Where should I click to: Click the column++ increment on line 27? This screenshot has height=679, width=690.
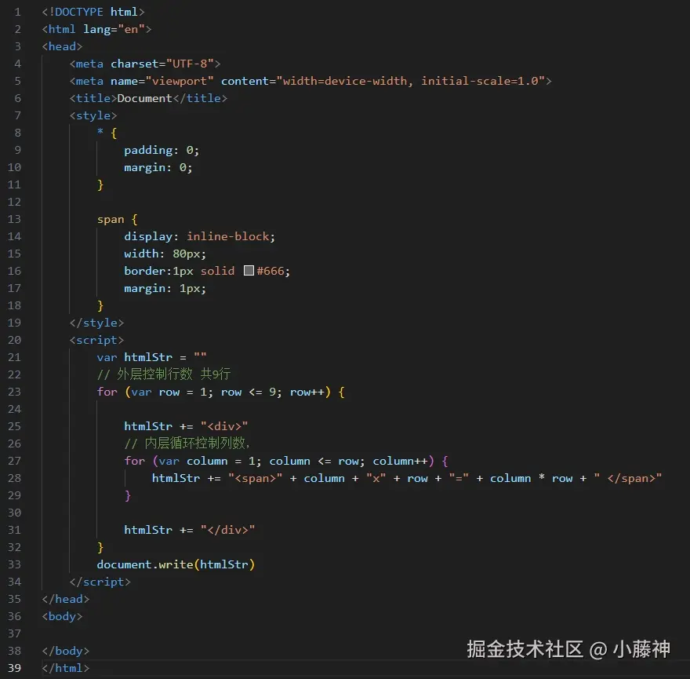[x=400, y=461]
